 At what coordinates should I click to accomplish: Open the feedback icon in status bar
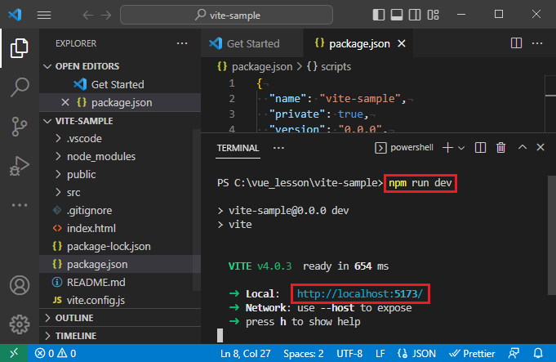pyautogui.click(x=514, y=353)
